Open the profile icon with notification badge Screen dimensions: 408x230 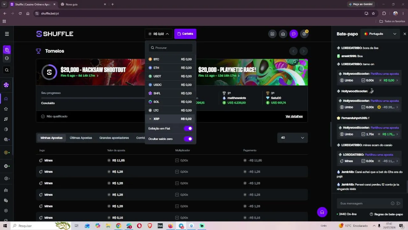point(304,34)
